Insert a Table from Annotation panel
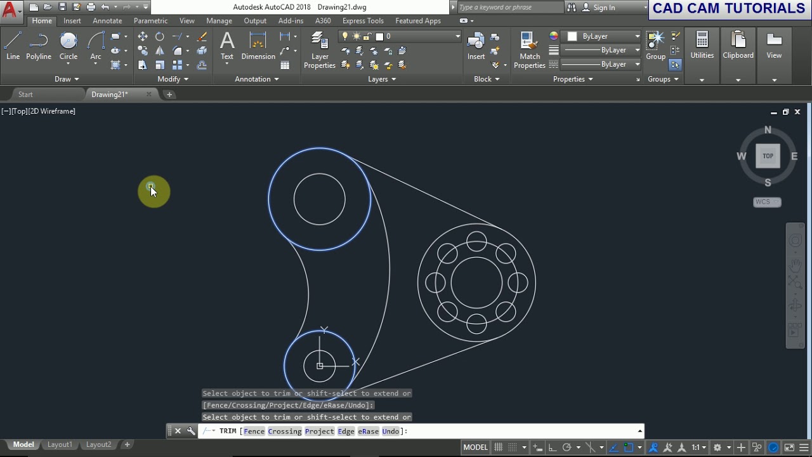 click(x=285, y=65)
